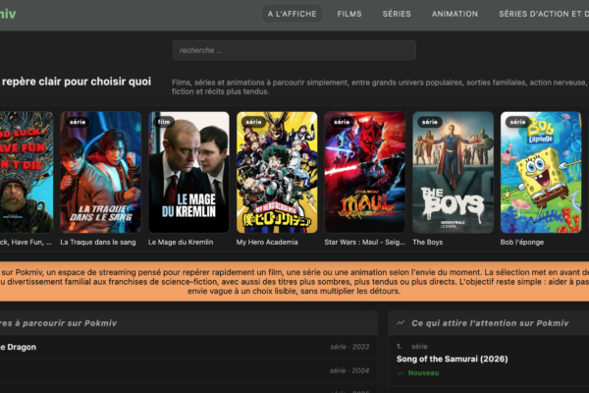Open Bob l'éponge poster
Viewport: 589px width, 393px height.
coord(541,172)
